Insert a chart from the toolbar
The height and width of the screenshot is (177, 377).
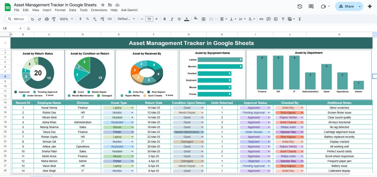pos(276,19)
